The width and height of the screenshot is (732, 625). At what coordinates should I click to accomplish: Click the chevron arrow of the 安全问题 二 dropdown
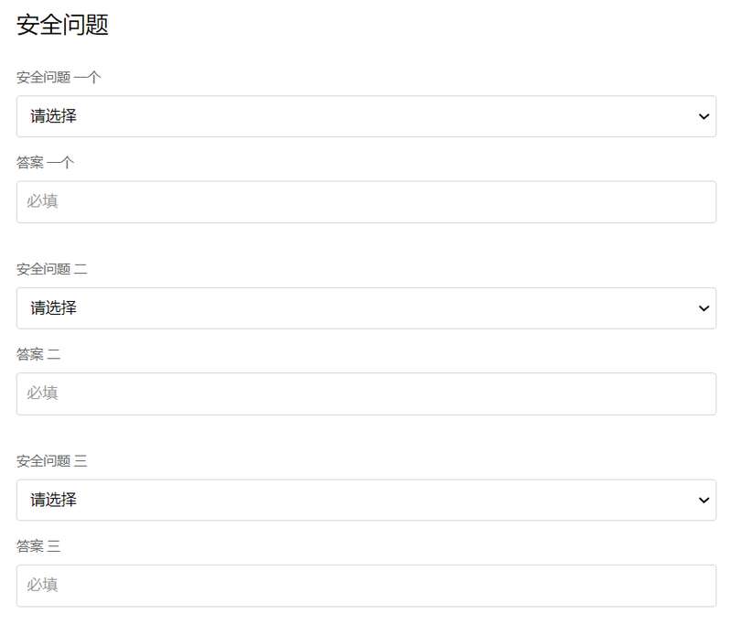click(x=704, y=308)
